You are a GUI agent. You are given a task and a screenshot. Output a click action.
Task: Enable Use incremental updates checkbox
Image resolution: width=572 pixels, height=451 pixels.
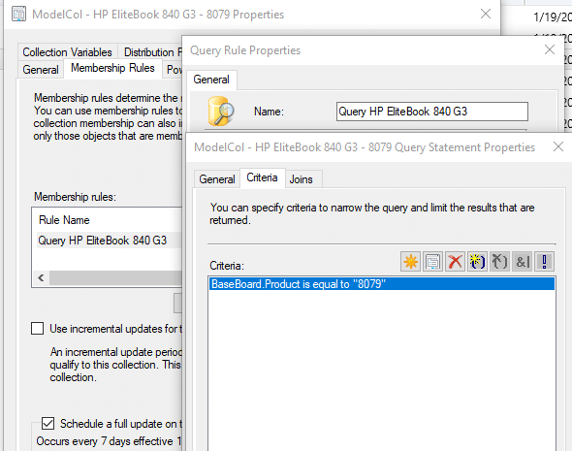tap(37, 329)
